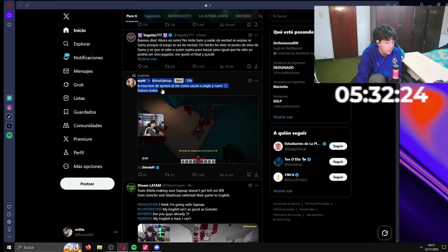
Task: Open Firefox from the taskbar
Action: (x=88, y=247)
